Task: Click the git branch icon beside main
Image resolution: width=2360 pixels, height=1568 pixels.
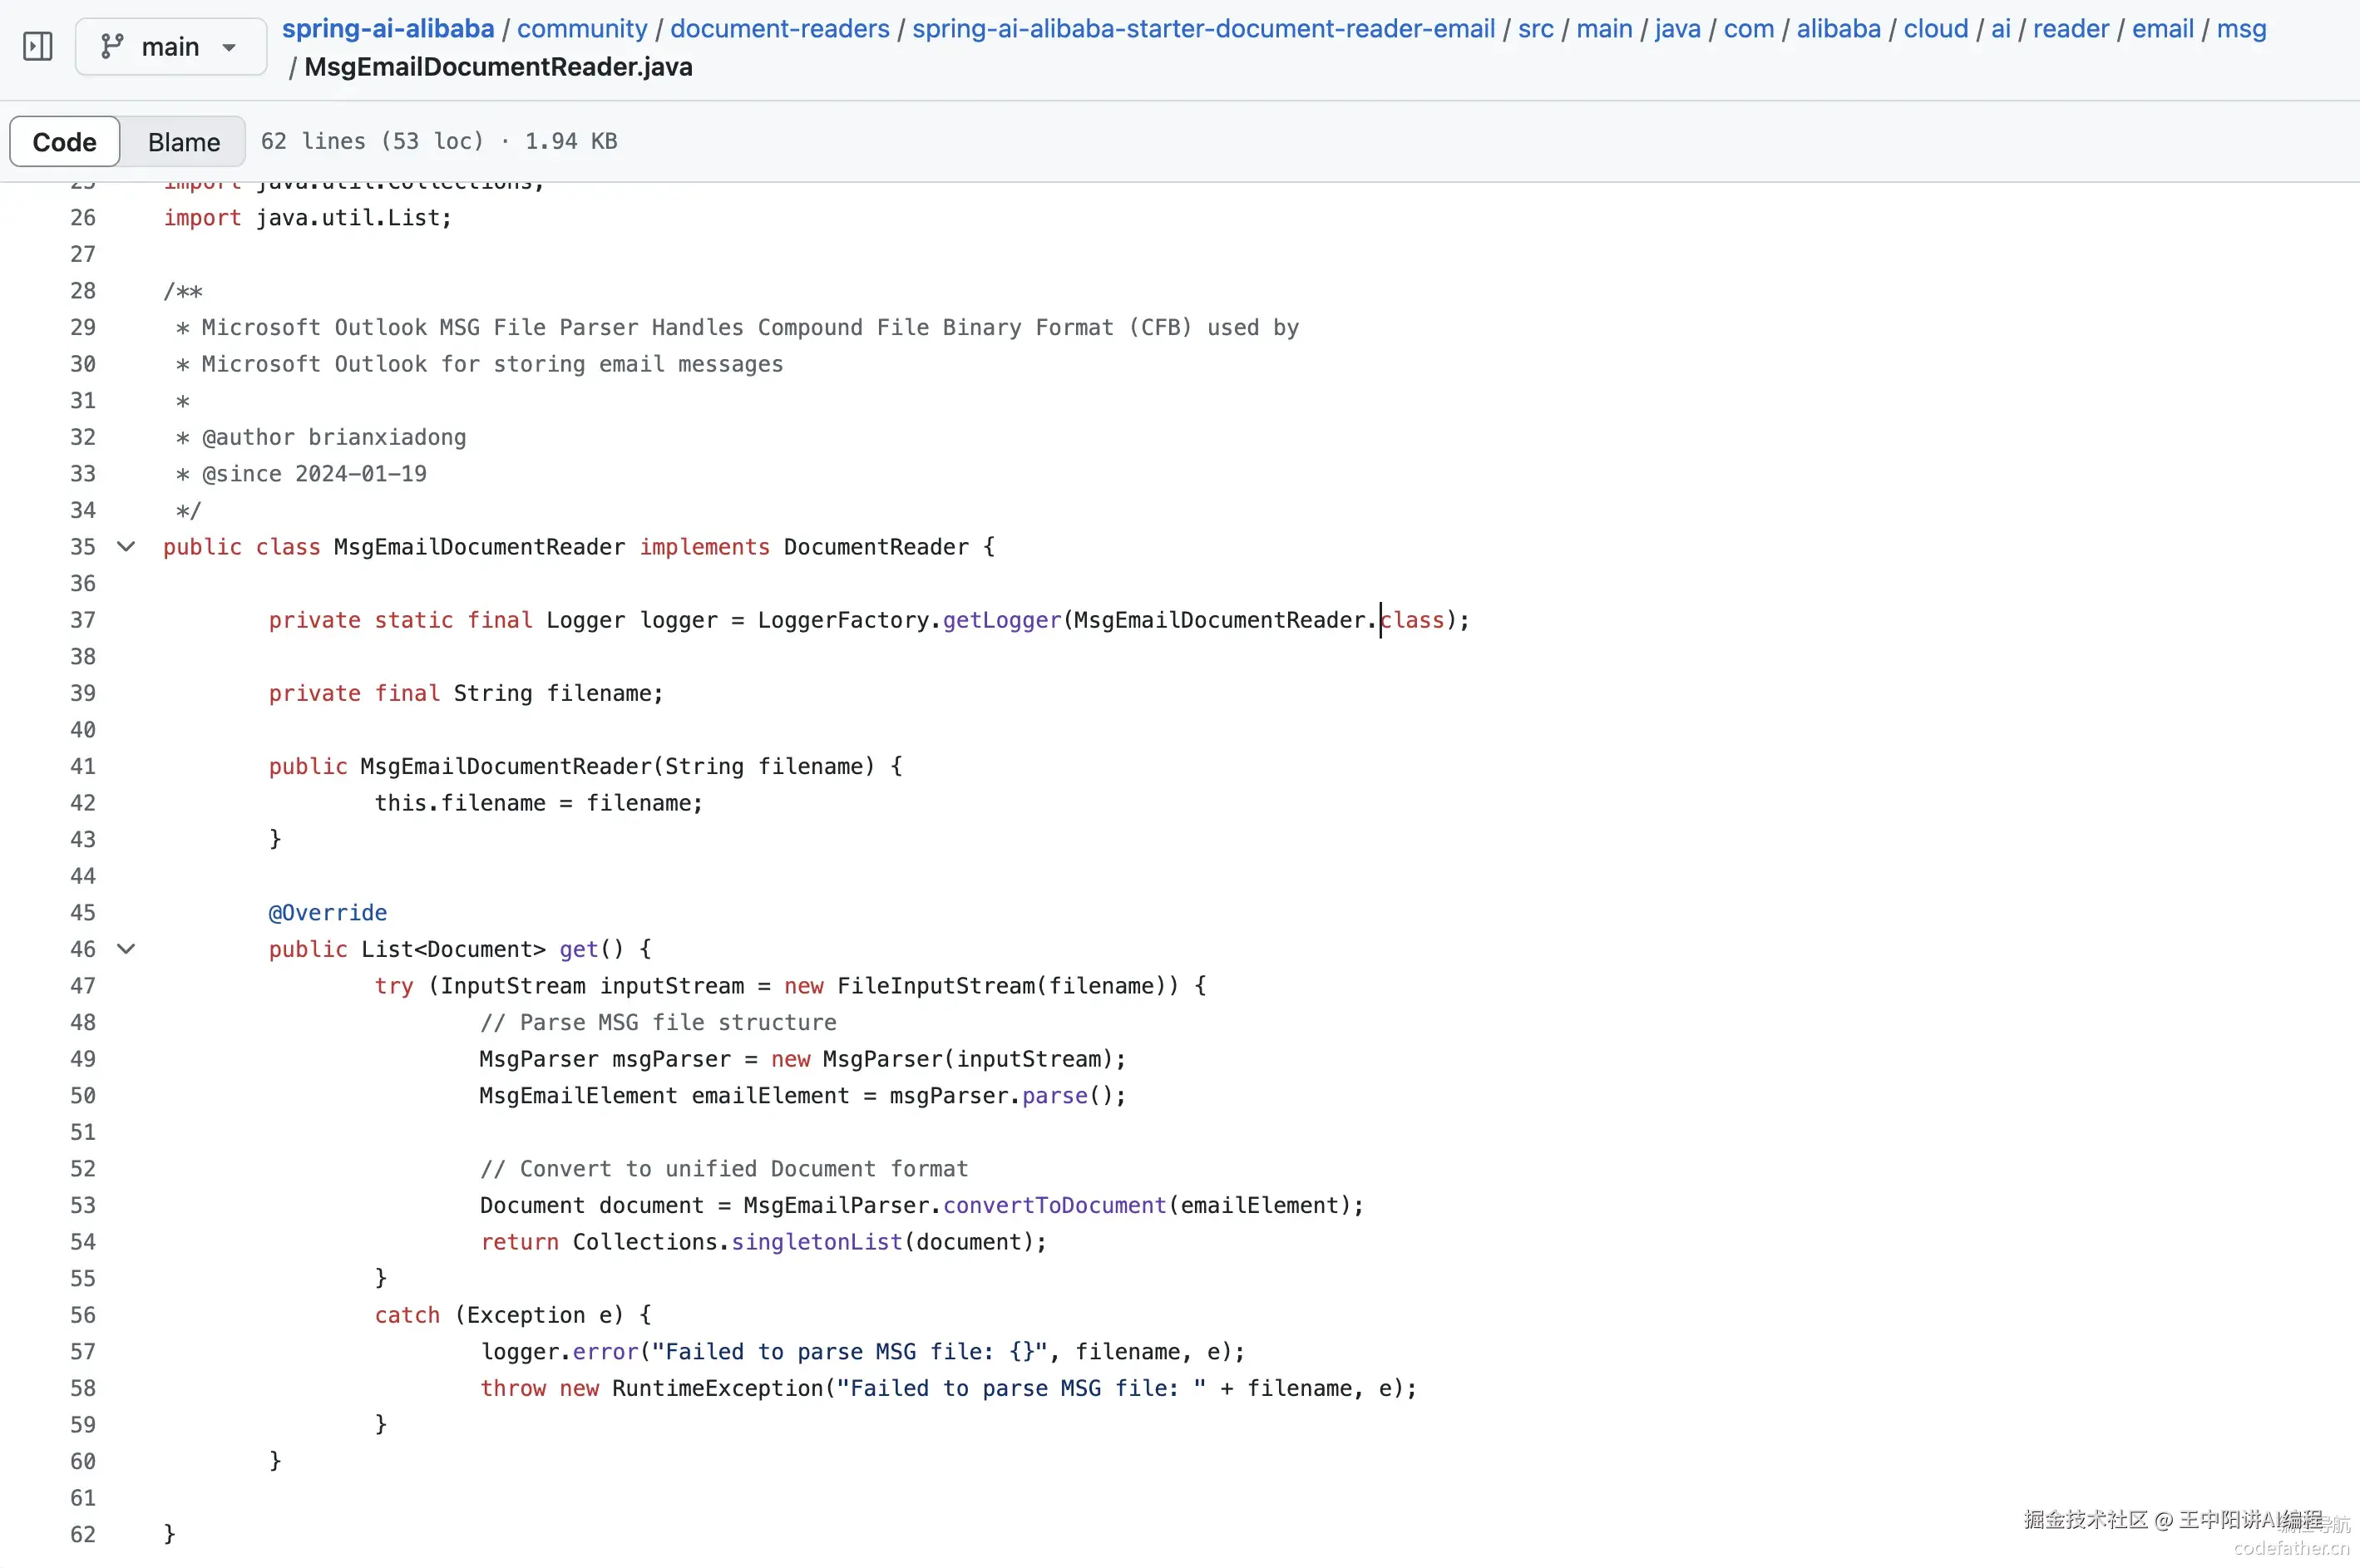Action: click(112, 46)
